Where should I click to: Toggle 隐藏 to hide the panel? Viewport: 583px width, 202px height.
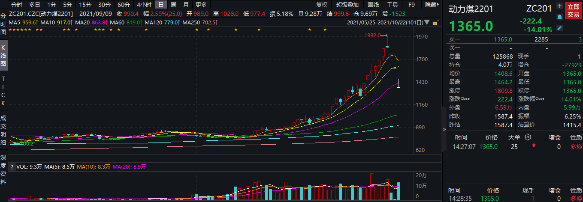(432, 5)
